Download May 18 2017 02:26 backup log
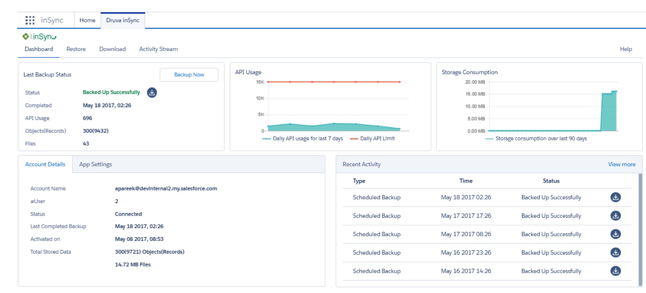This screenshot has height=293, width=646. tap(615, 197)
